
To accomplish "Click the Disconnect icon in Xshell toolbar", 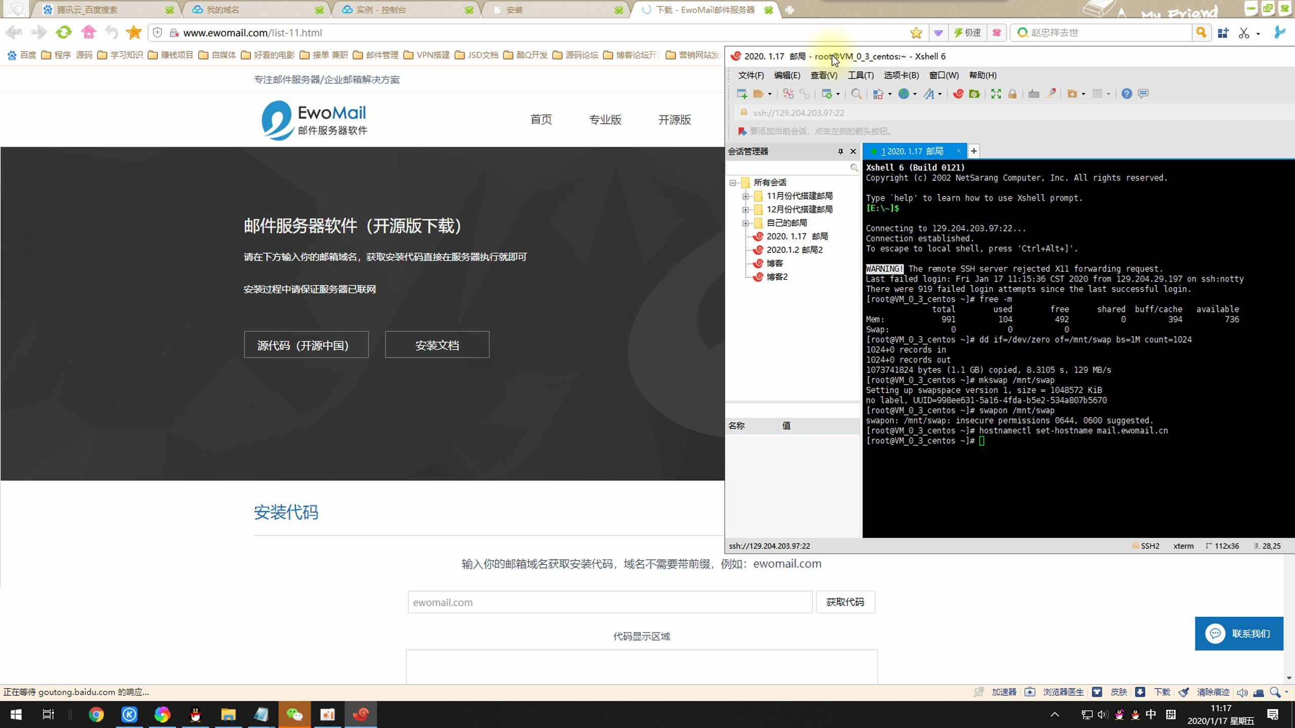I will [804, 94].
